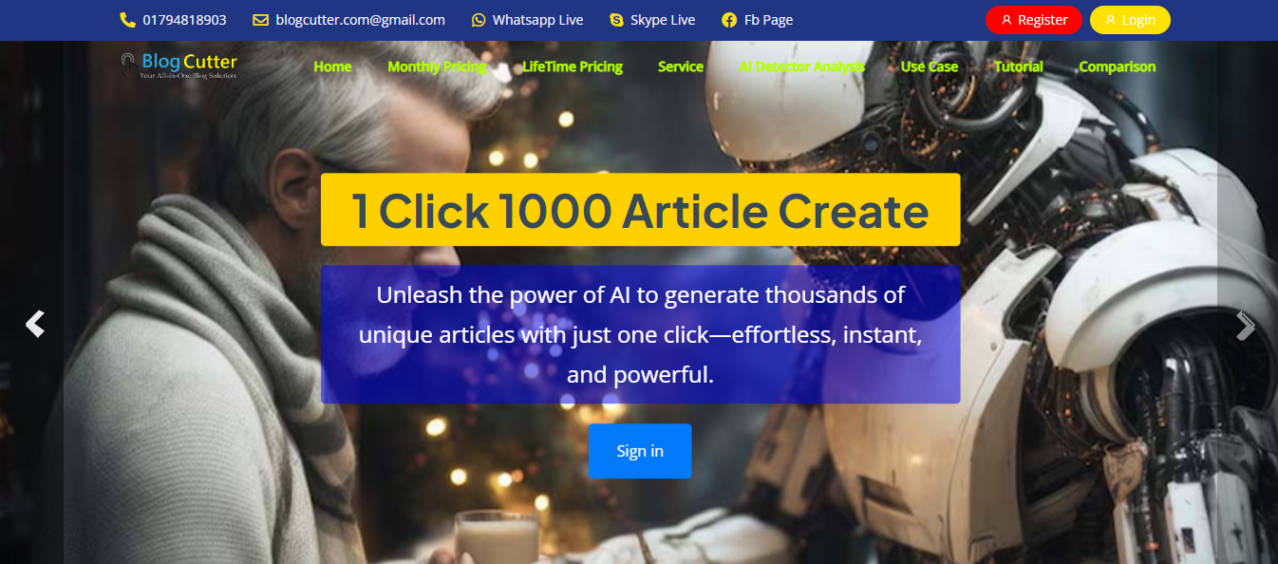
Task: Go to the previous slide arrow
Action: point(35,324)
